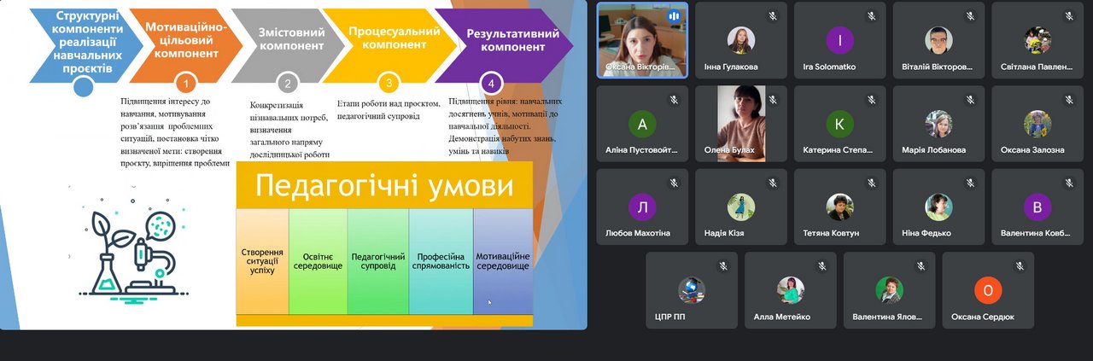This screenshot has width=1093, height=361.
Task: Click muted mic icon on Катерина Степа tile
Action: tap(871, 100)
